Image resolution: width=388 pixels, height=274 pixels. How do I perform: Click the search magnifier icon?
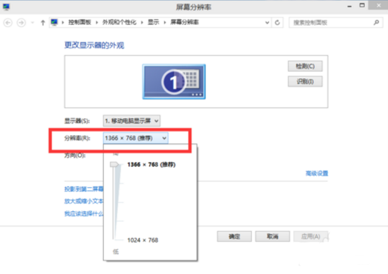pos(376,23)
